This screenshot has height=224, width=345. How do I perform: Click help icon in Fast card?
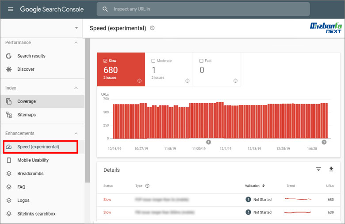[235, 81]
